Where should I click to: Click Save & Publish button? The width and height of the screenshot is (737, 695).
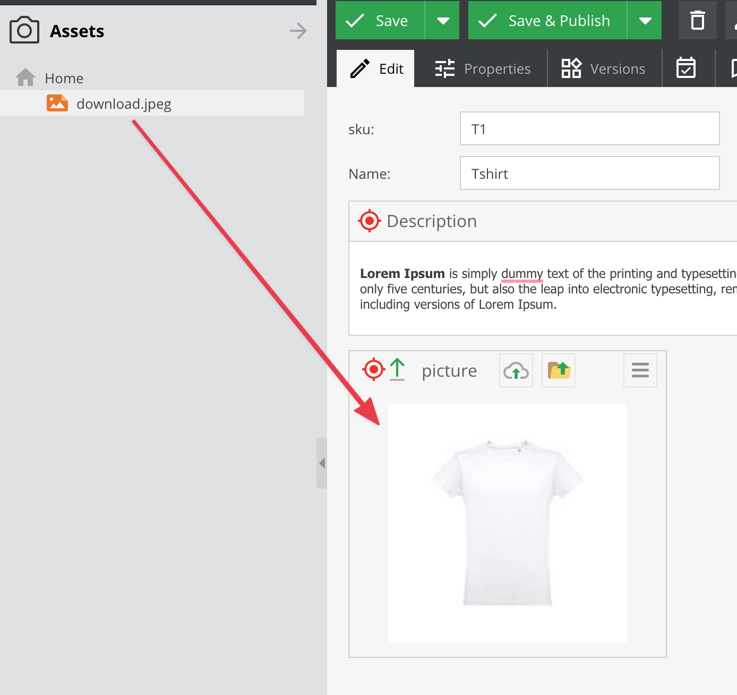click(x=547, y=21)
